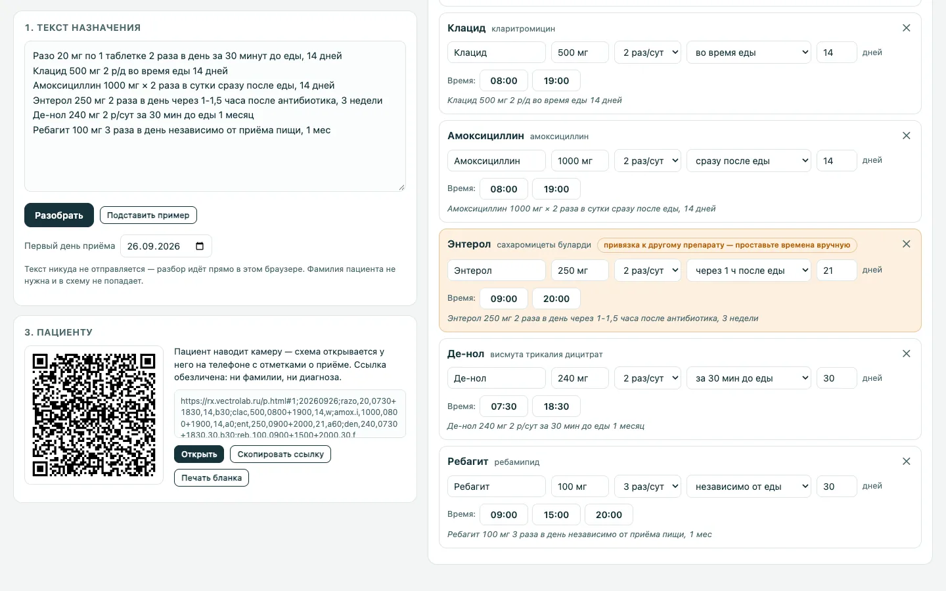Open frequency dropdown for Де-нол
946x591 pixels.
click(x=647, y=378)
